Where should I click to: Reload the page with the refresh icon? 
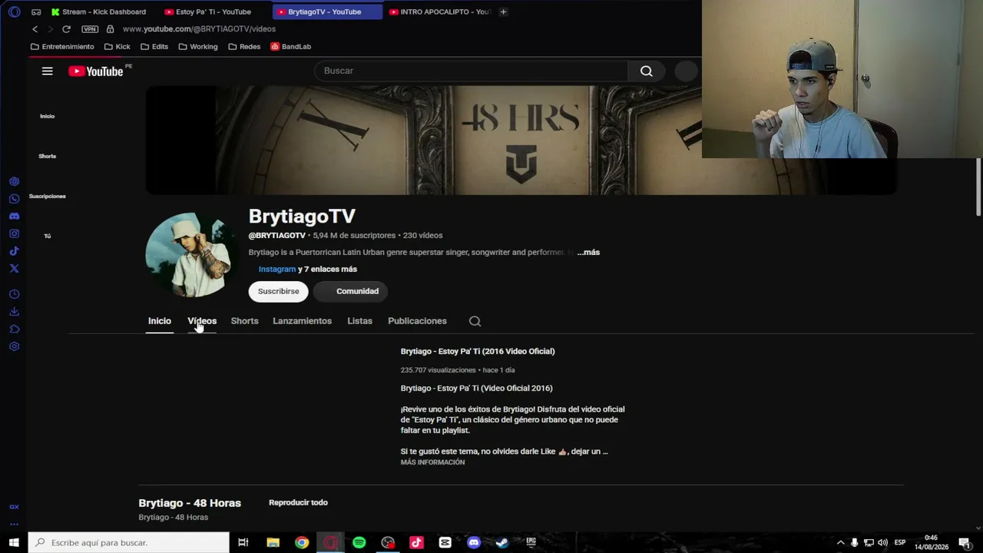(x=66, y=29)
